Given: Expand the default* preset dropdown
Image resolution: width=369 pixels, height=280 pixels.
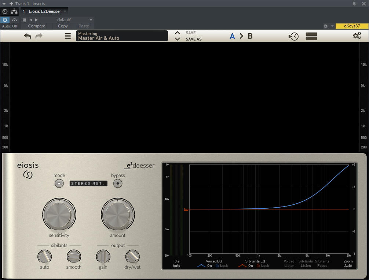Looking at the screenshot, I should [91, 20].
